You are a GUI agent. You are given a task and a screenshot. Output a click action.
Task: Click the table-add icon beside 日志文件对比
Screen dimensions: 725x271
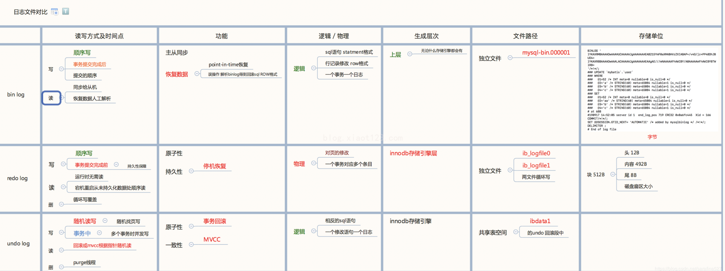pos(55,12)
